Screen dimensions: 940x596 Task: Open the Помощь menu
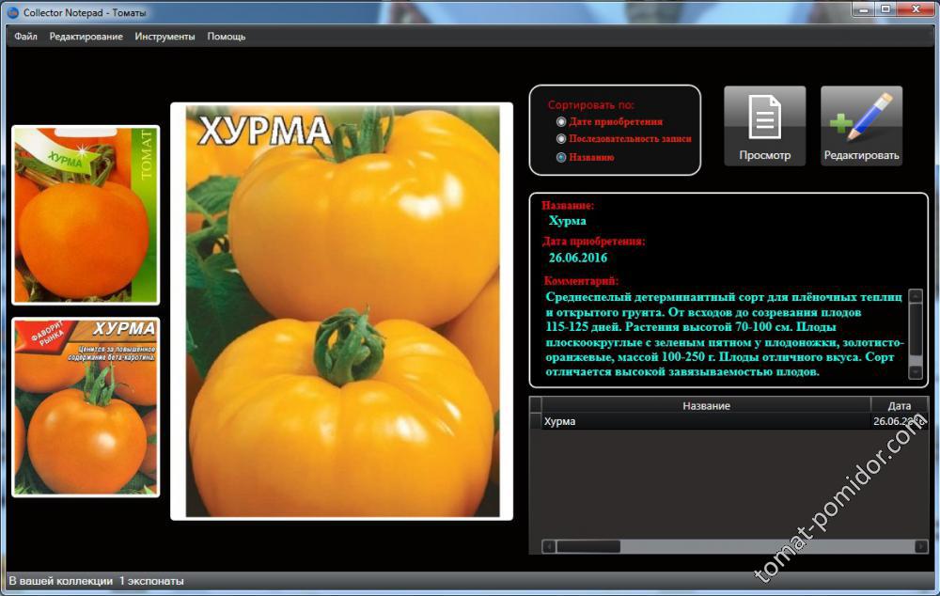click(x=226, y=37)
